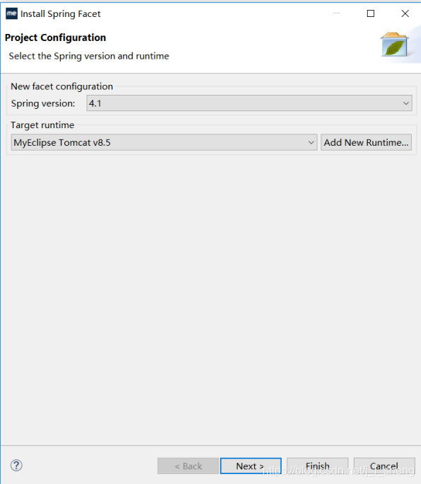Minimize the Install Spring Facet dialog
Image resolution: width=421 pixels, height=484 pixels.
(x=337, y=13)
